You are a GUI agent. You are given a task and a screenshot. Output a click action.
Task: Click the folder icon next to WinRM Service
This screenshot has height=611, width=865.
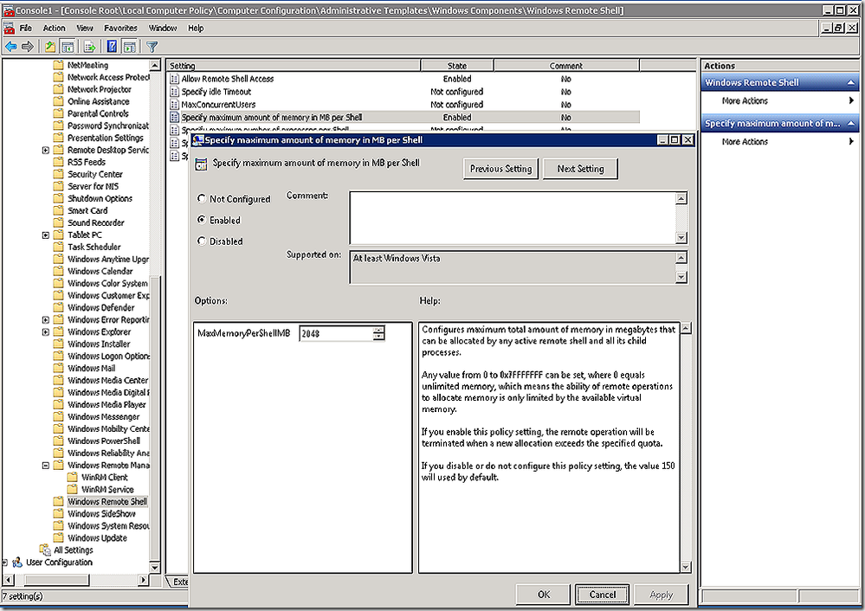point(72,489)
